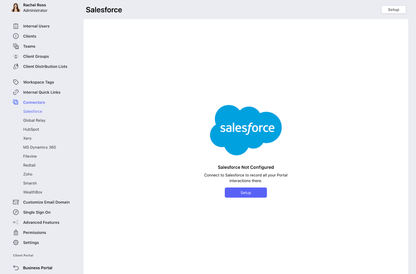Click the Single Sign On key icon
Screen dimensions: 416x274
(x=16, y=212)
